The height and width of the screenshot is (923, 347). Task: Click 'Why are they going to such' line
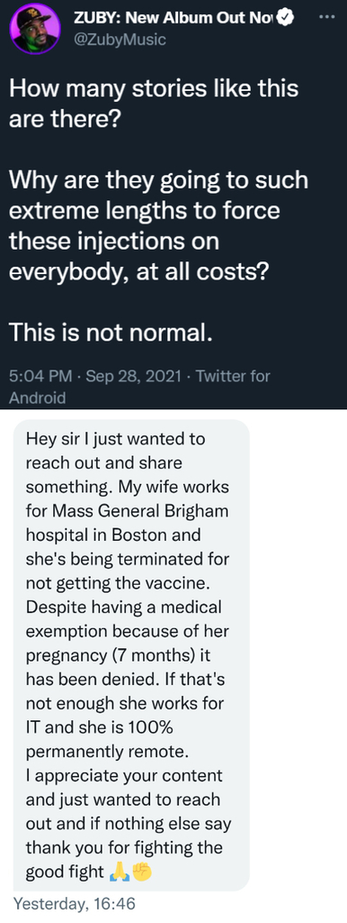(158, 180)
